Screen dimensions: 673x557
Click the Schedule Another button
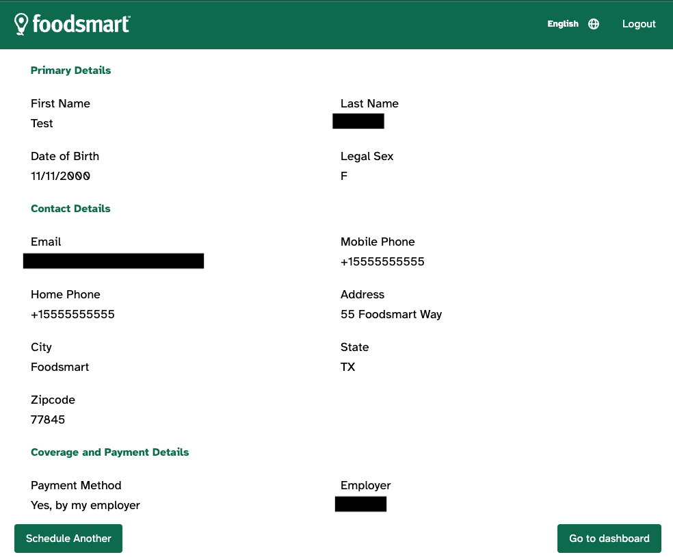tap(68, 538)
